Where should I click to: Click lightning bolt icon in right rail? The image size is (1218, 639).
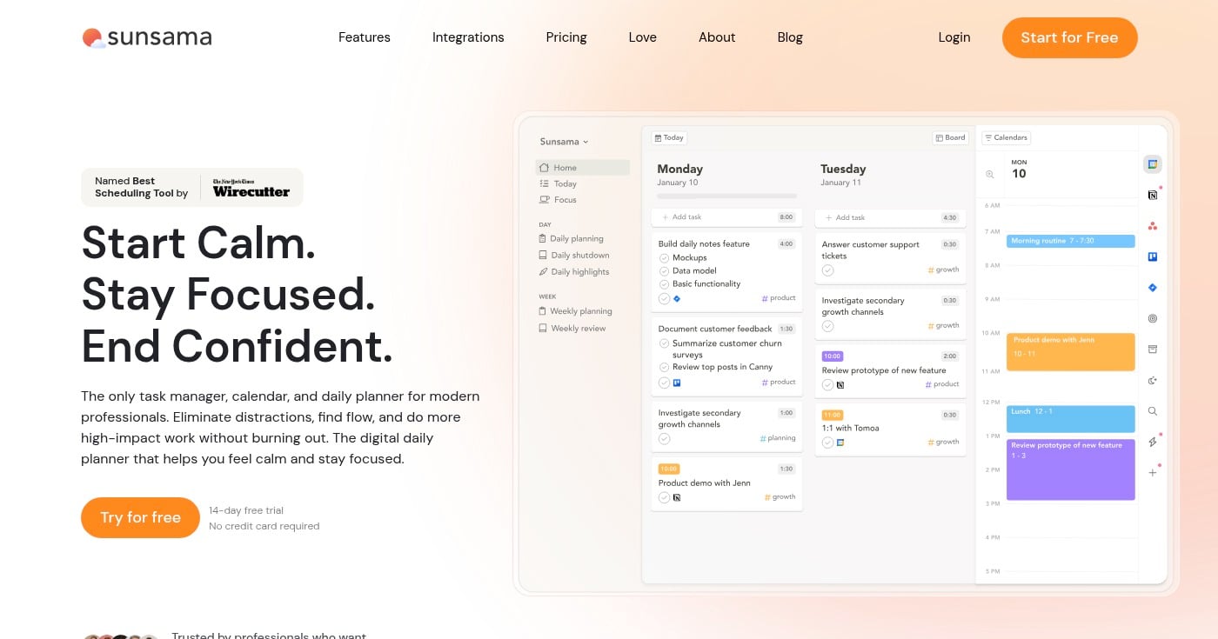[x=1152, y=442]
